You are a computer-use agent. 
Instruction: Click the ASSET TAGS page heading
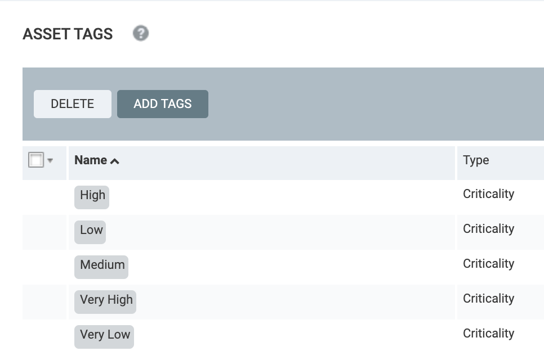(x=68, y=34)
